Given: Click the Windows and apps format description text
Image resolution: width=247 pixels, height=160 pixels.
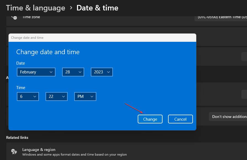Looking at the screenshot, I should click(x=75, y=155).
